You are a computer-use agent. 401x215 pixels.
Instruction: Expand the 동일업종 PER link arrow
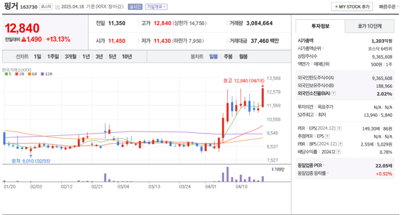(323, 165)
